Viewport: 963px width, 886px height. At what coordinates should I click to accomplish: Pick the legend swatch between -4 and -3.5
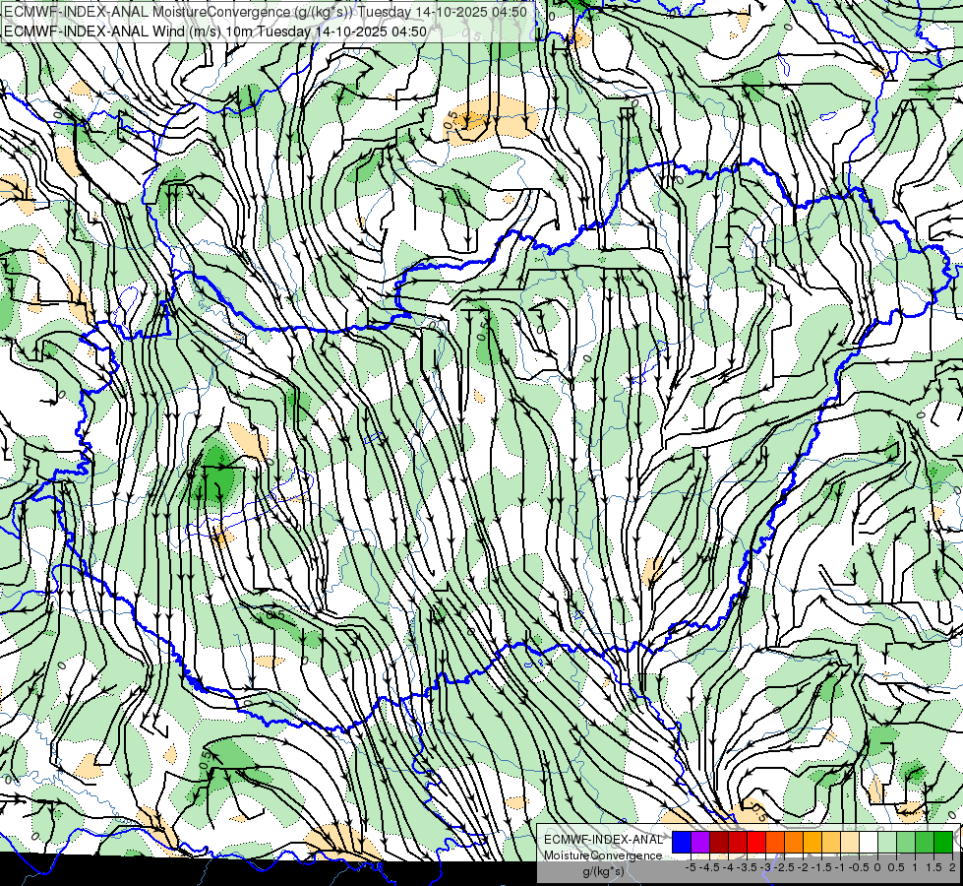tap(738, 842)
